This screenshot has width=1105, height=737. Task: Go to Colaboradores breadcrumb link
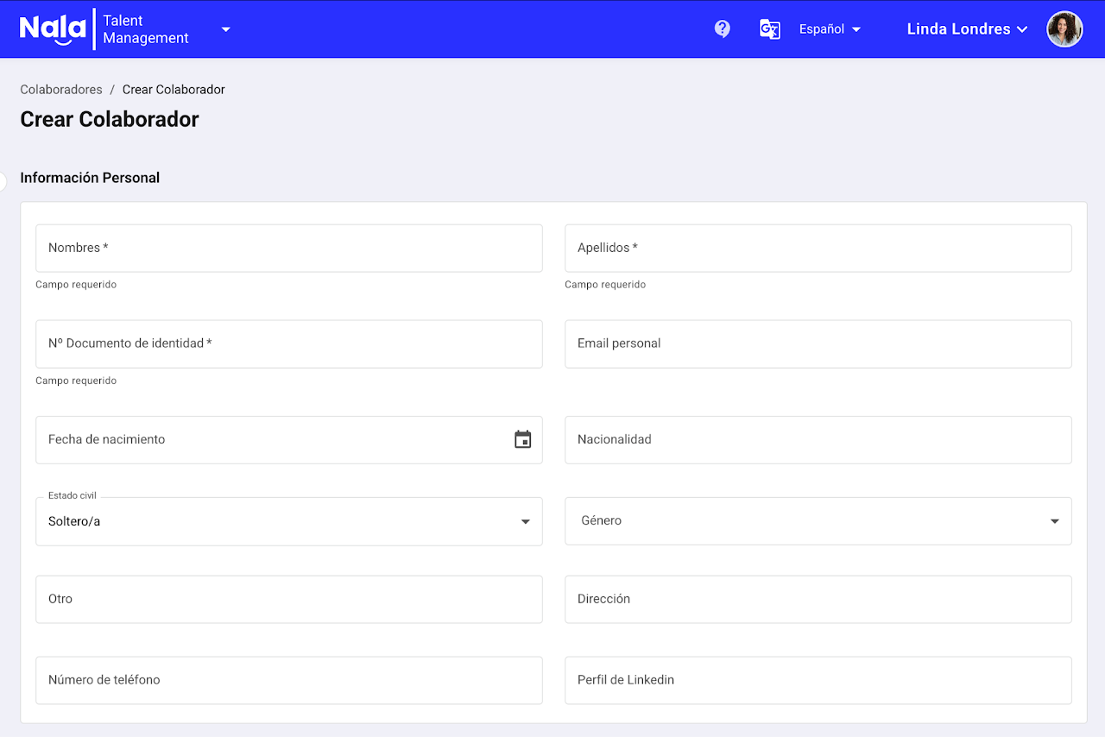click(61, 90)
